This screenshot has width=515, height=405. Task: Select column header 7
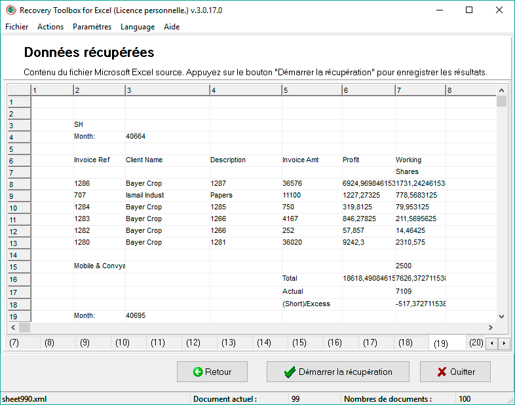(421, 90)
